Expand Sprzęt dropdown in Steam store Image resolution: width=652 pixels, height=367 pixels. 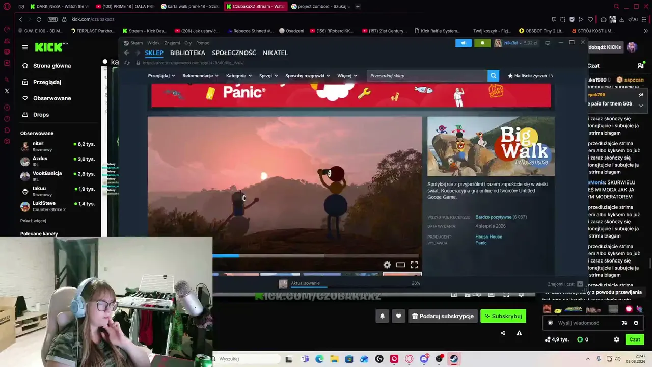click(268, 76)
